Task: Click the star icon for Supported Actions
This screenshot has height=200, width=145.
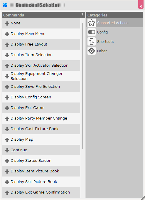Action: point(92,23)
